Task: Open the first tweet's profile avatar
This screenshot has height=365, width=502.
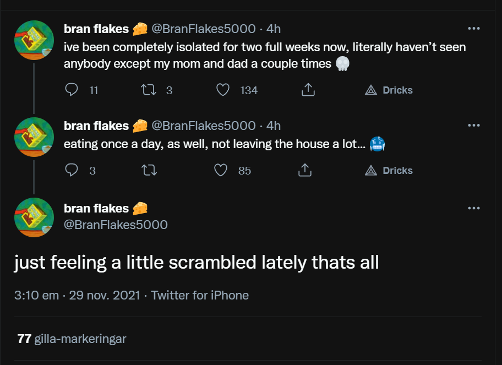Action: click(x=34, y=40)
